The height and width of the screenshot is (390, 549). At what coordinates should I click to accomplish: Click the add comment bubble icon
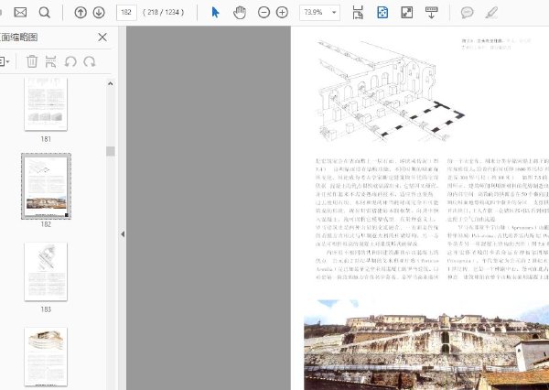467,13
